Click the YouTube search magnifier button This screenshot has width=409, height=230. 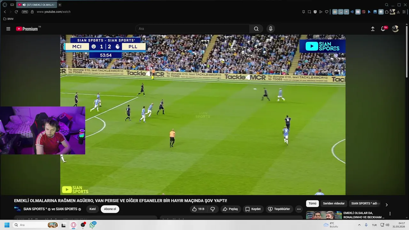[256, 29]
